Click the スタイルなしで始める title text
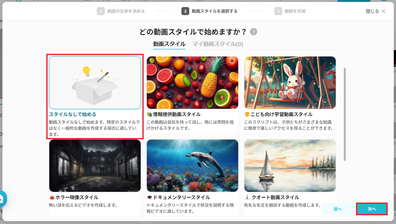Viewport: 396px width, 224px height. [73, 115]
